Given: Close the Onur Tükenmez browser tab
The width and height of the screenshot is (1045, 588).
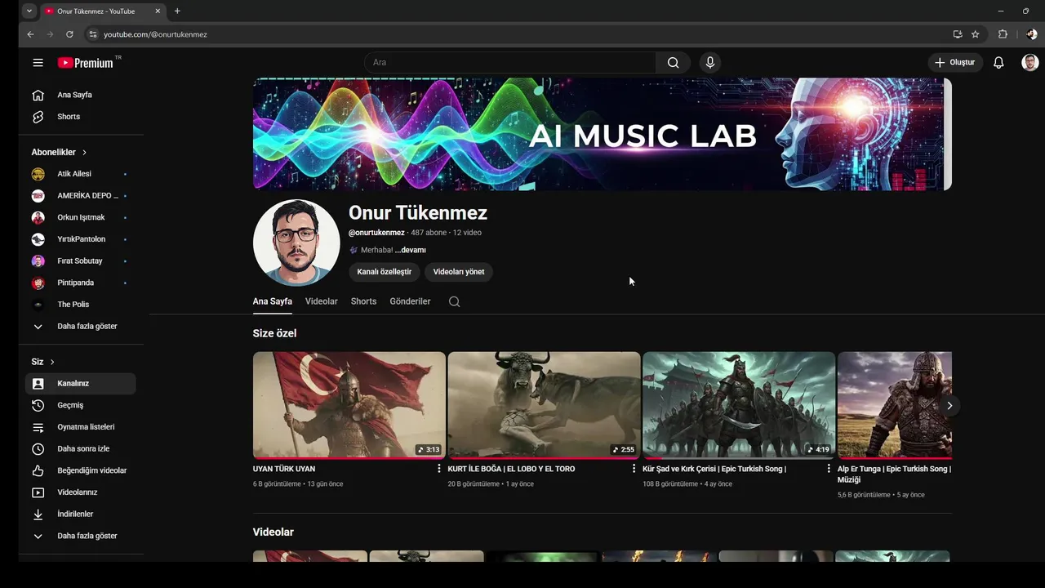Looking at the screenshot, I should 158,11.
